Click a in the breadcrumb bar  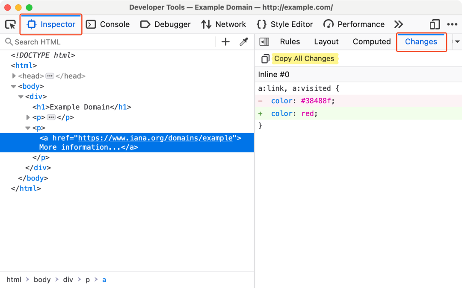104,279
